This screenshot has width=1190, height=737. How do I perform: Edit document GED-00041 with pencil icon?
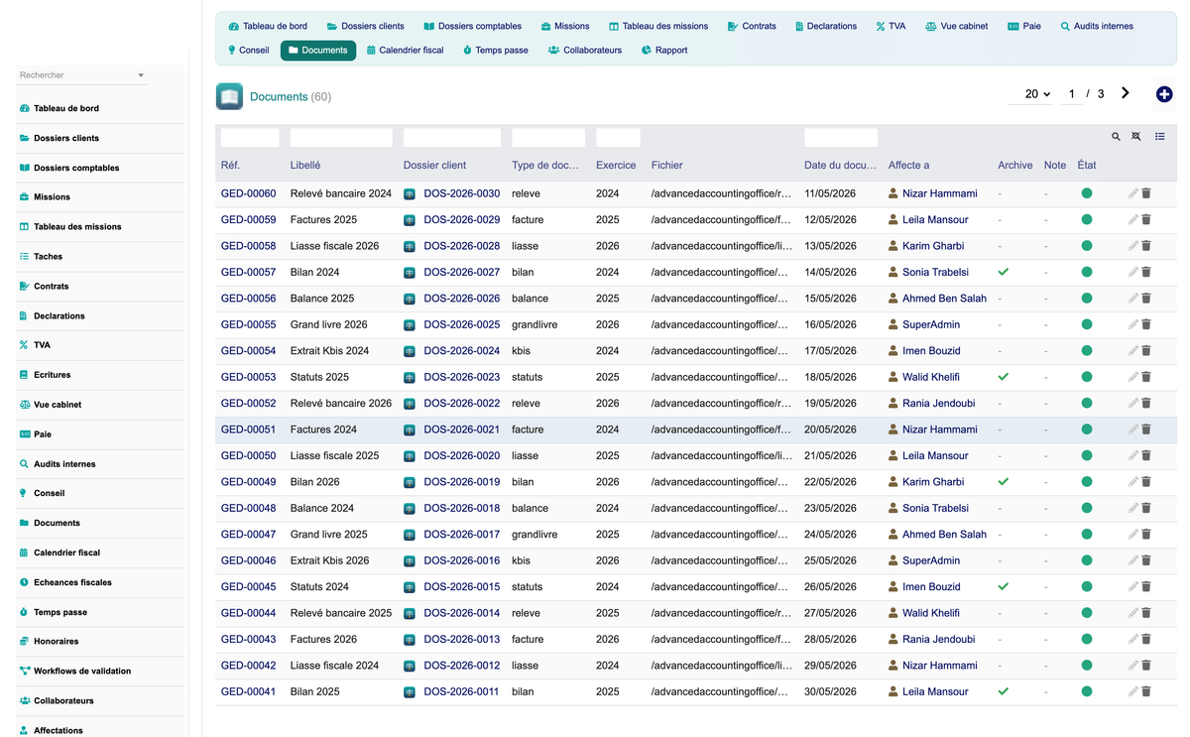(x=1133, y=691)
